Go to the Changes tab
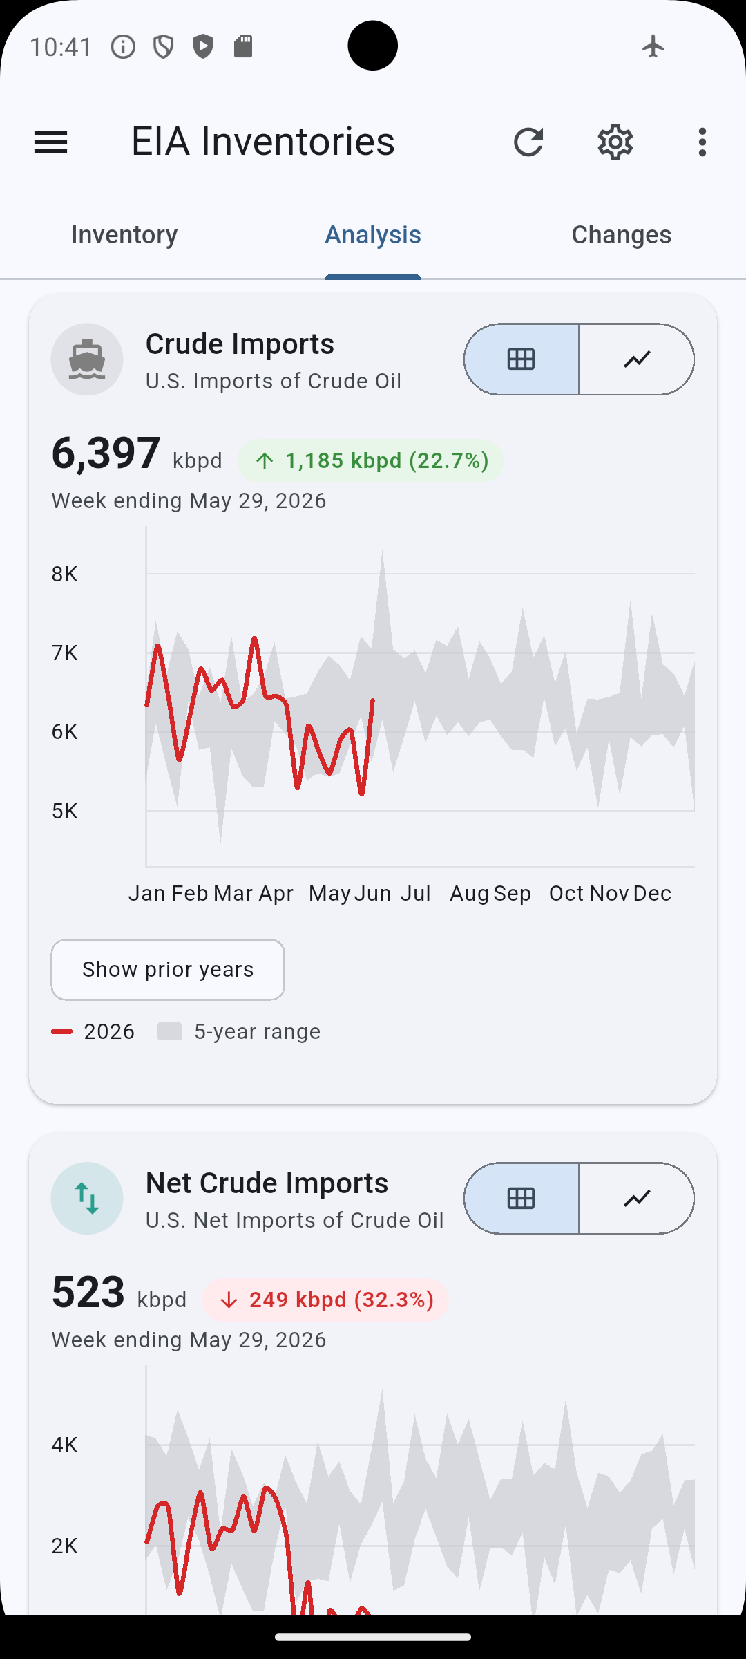Screen dimensions: 746x1659 [622, 235]
